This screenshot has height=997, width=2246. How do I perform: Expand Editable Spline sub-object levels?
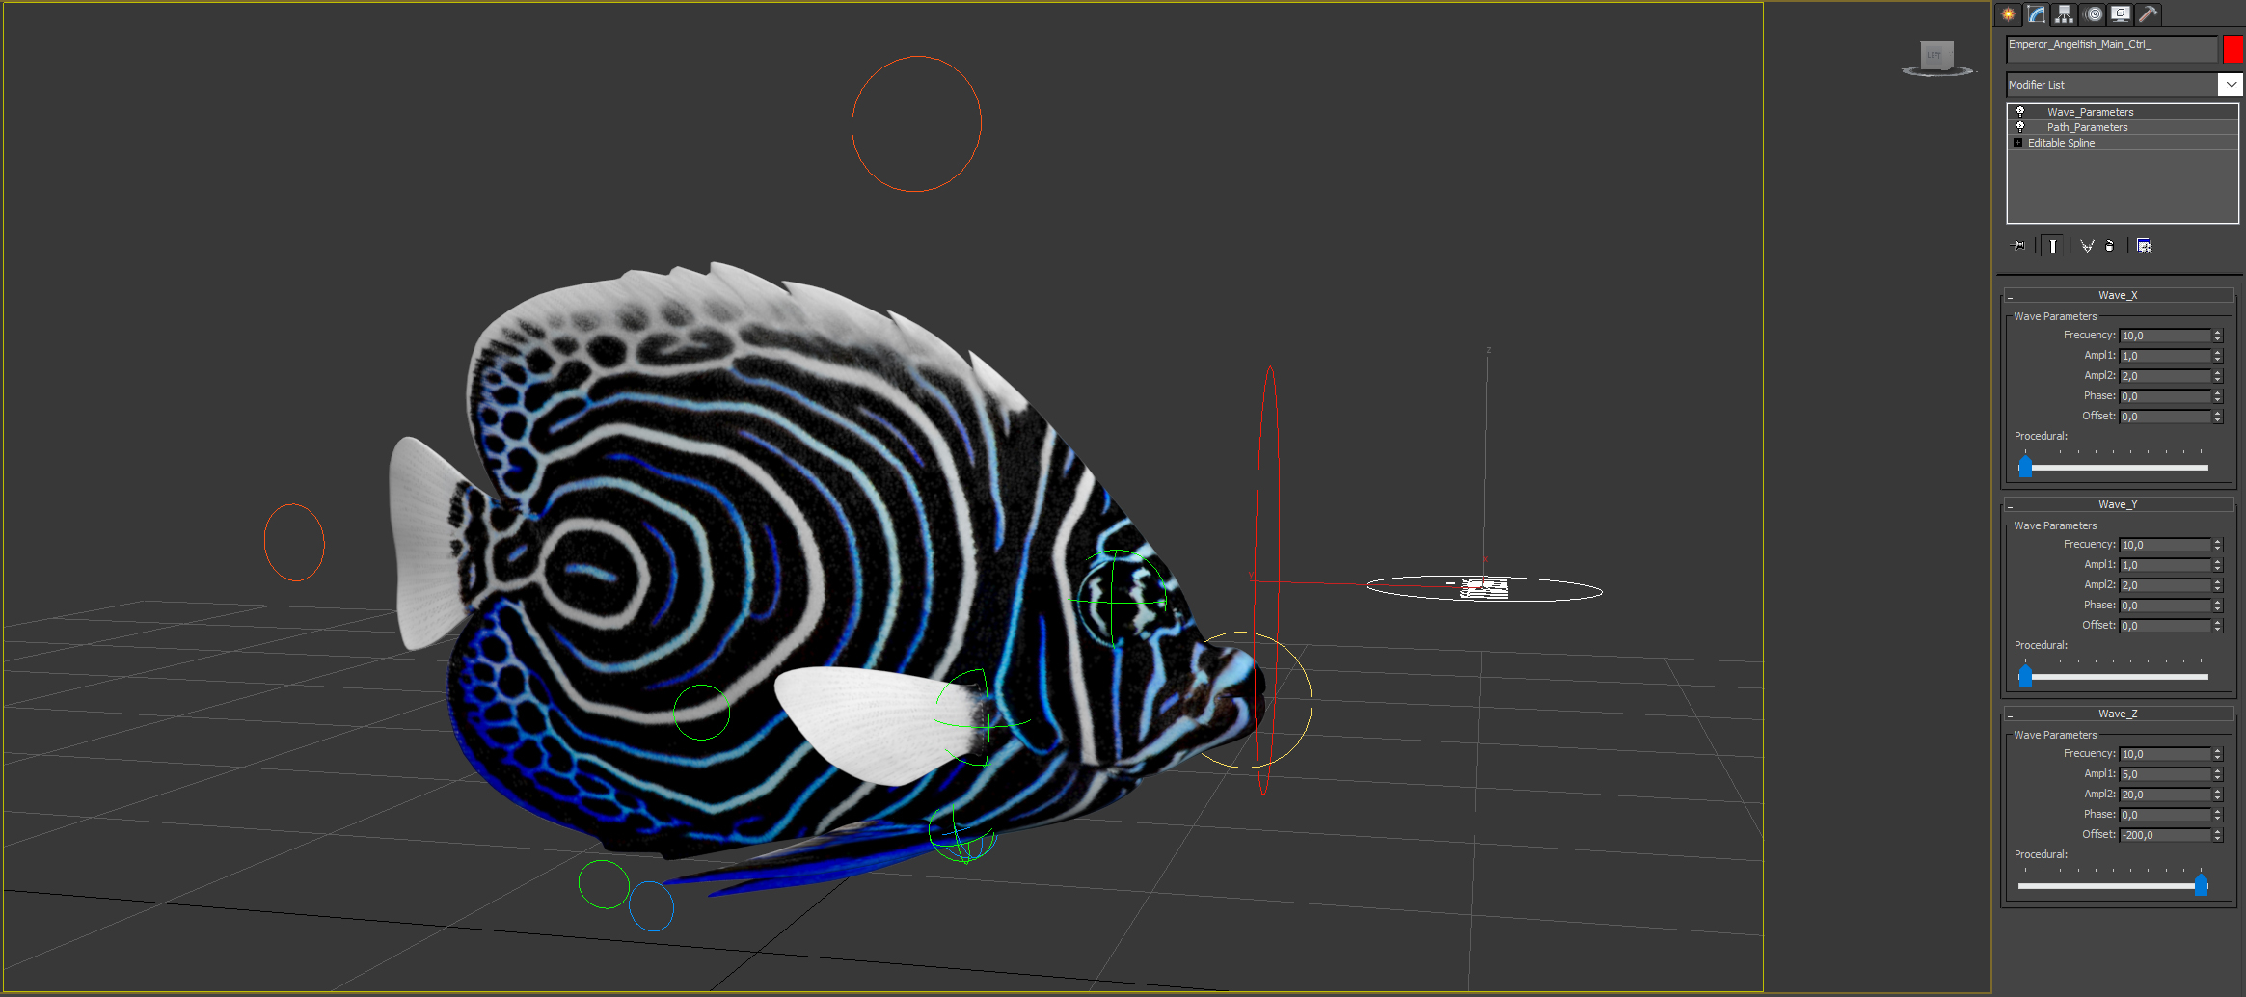pos(2017,142)
